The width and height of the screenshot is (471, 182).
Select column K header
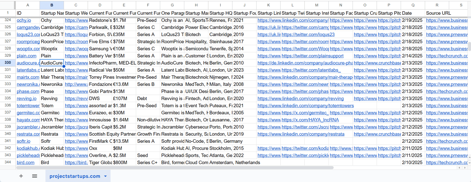(268, 5)
